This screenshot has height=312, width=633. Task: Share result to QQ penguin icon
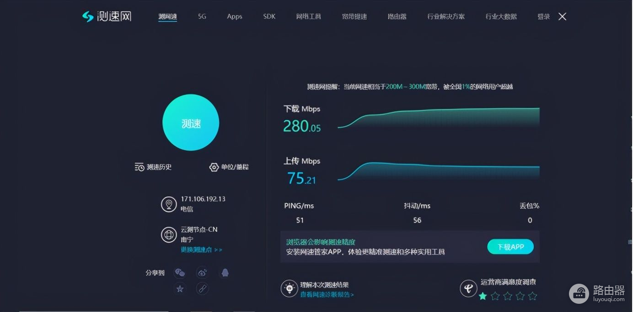(x=225, y=273)
